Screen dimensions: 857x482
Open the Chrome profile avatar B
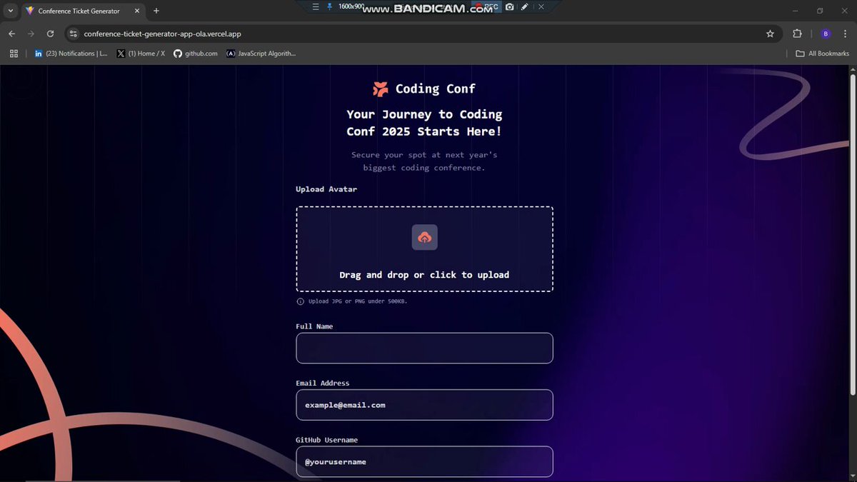pos(826,34)
